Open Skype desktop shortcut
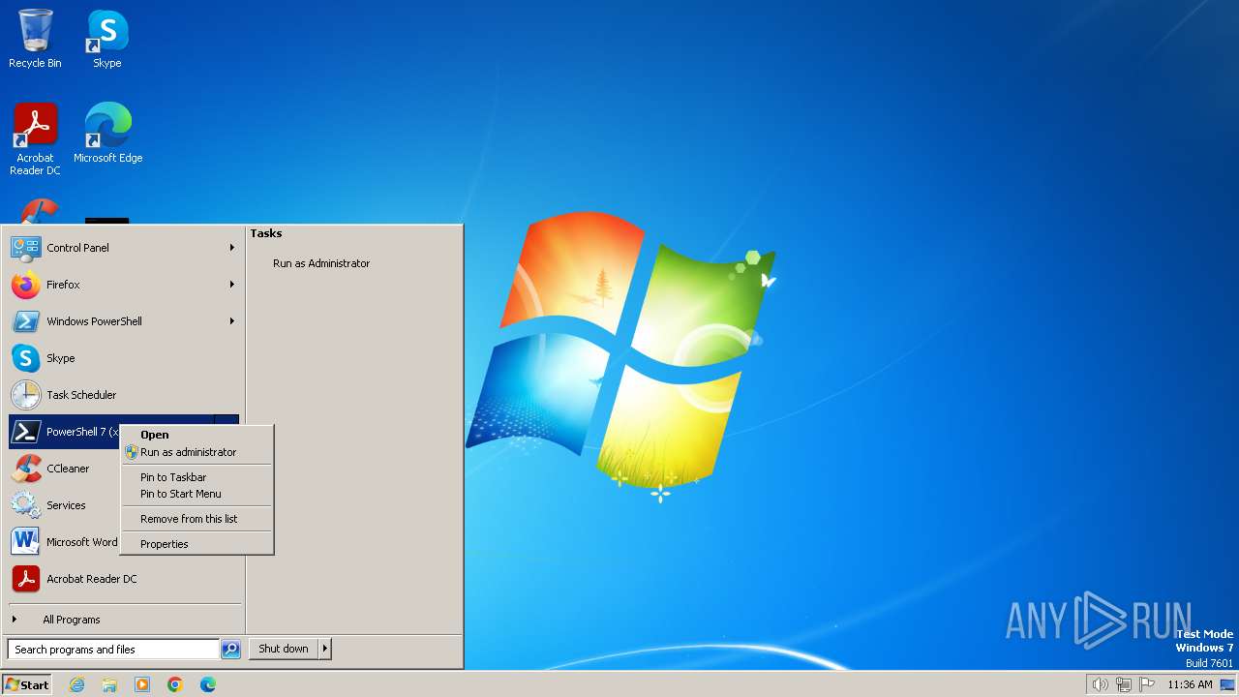This screenshot has width=1239, height=697. coord(106,39)
